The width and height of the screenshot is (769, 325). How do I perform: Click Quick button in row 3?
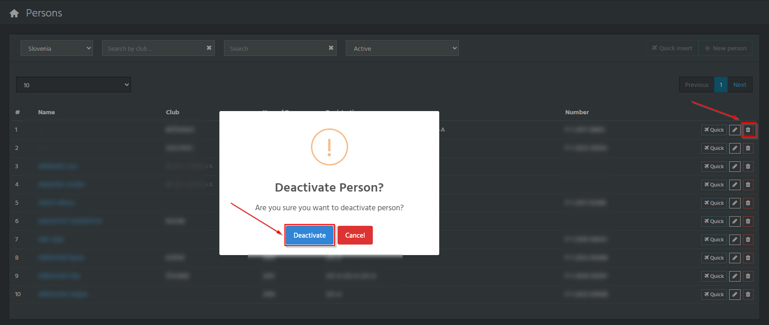coord(714,166)
